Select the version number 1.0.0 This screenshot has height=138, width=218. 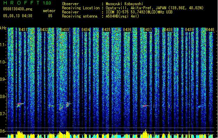[47, 3]
